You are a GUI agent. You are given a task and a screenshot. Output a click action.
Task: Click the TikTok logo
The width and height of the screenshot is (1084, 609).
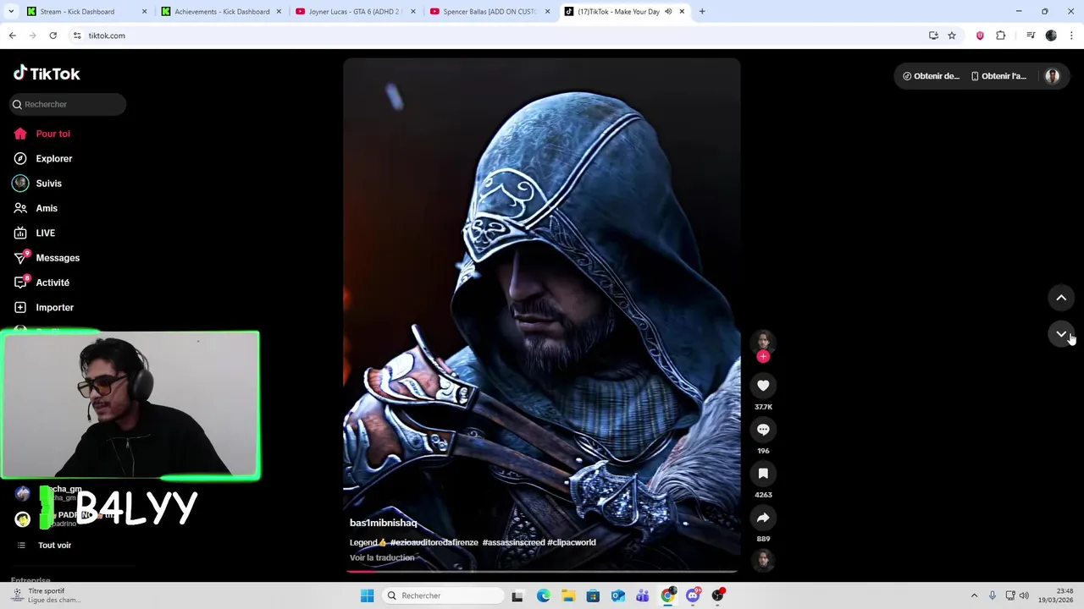click(47, 74)
